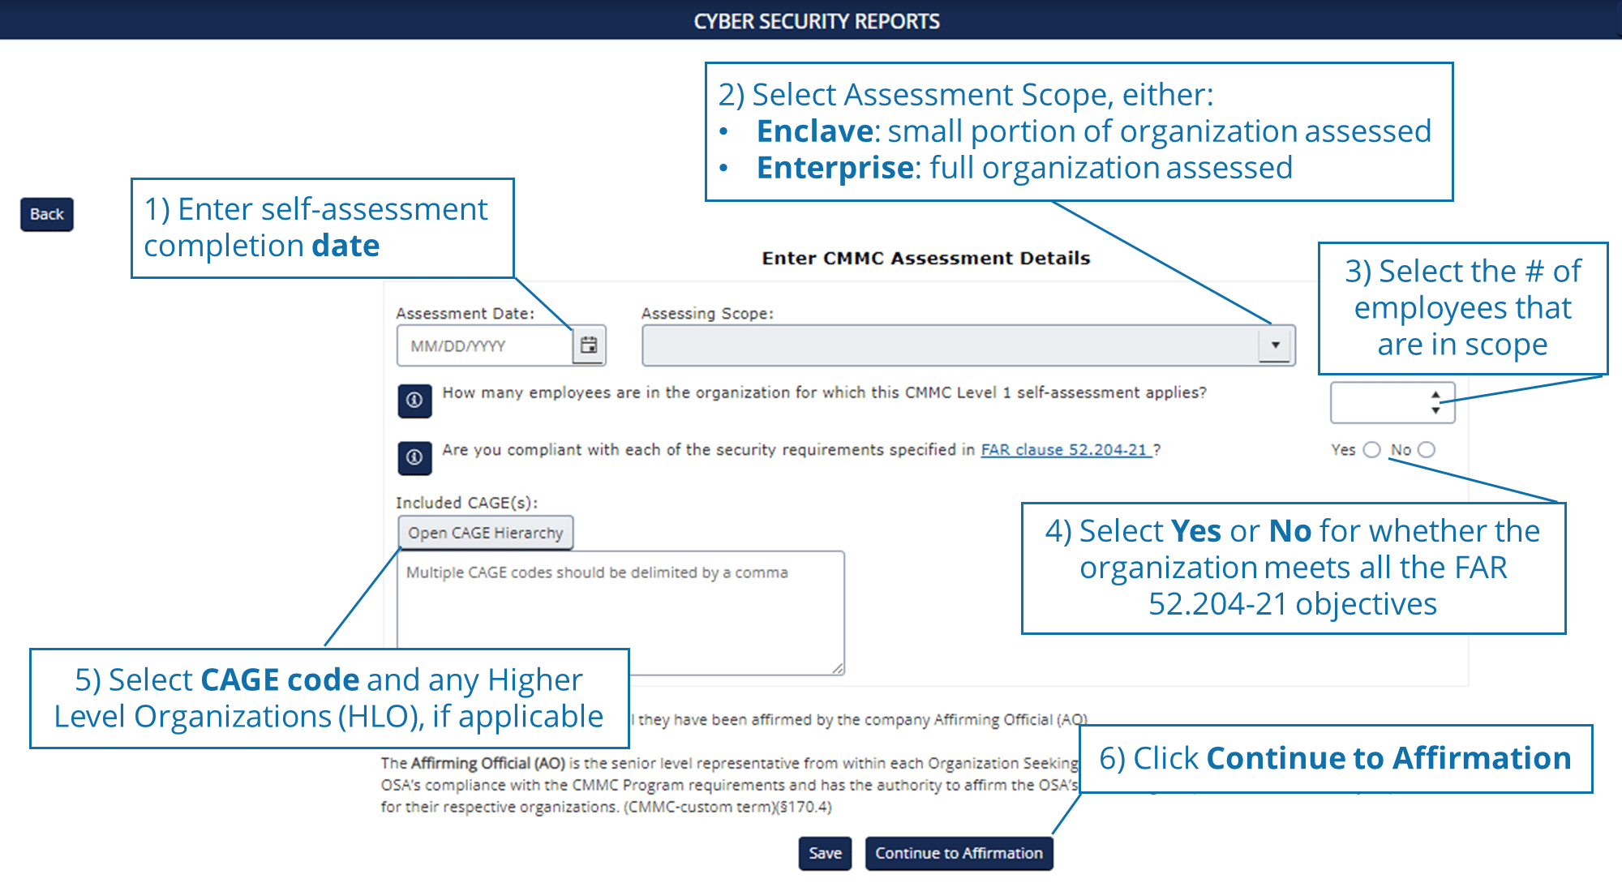Open the CAGE Hierarchy
This screenshot has width=1622, height=883.
(484, 533)
